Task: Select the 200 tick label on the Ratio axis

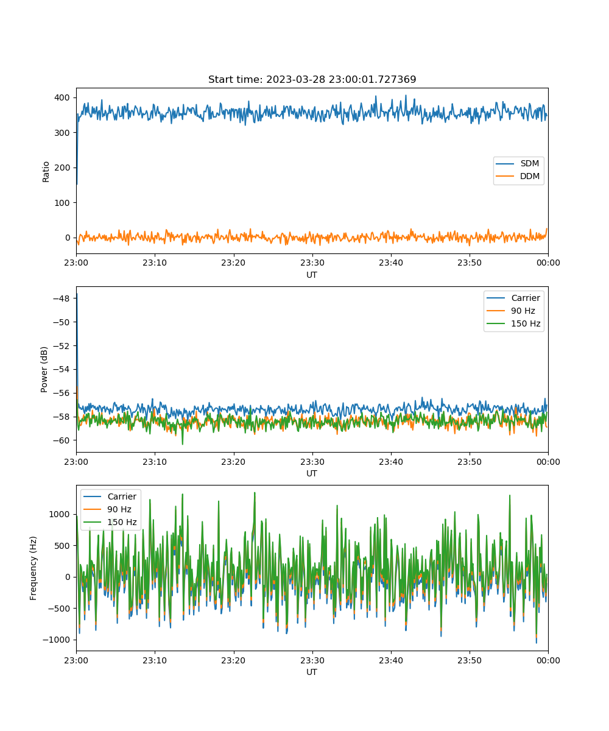Action: tap(63, 168)
